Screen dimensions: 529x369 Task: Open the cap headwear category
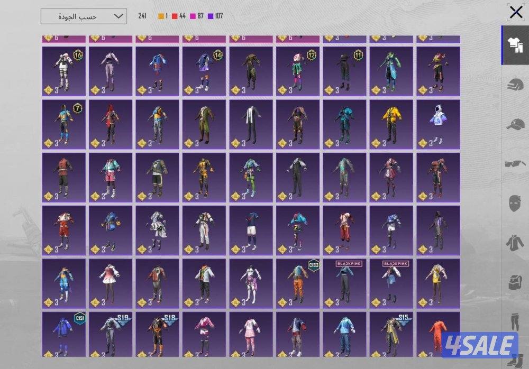tap(514, 124)
